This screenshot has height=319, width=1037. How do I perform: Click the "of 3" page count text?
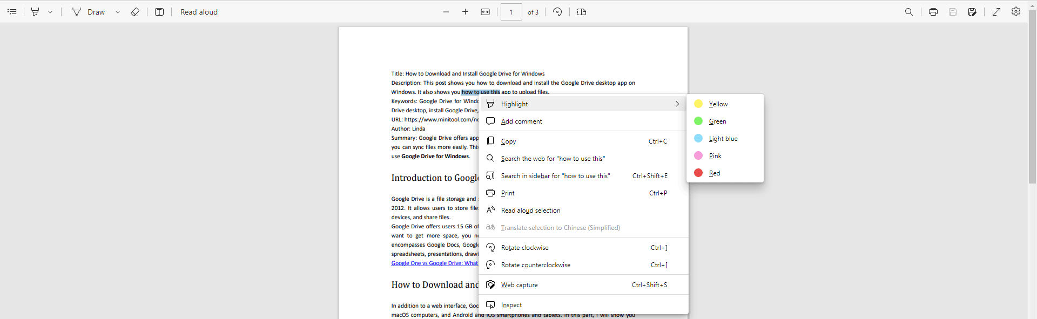[x=533, y=12]
